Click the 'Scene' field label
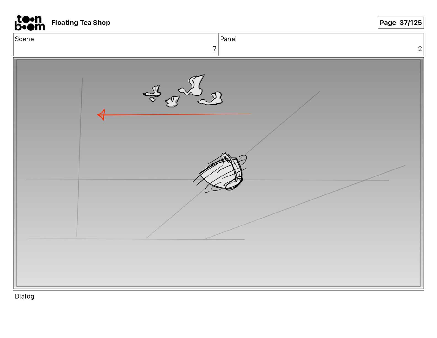437x338 pixels. 24,39
